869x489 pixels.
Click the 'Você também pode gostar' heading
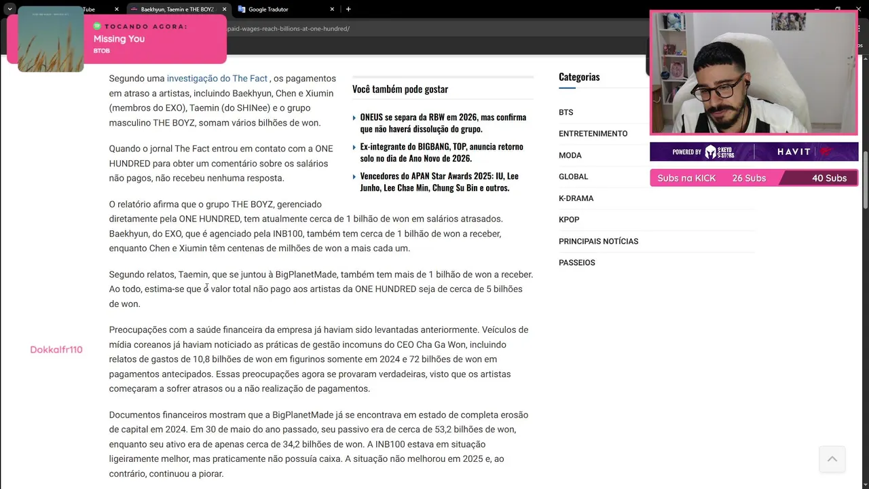point(400,89)
